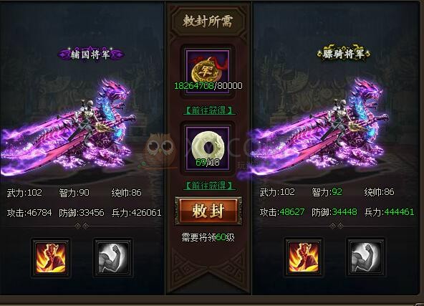Click the green 攻击:48627 stat

pyautogui.click(x=282, y=212)
